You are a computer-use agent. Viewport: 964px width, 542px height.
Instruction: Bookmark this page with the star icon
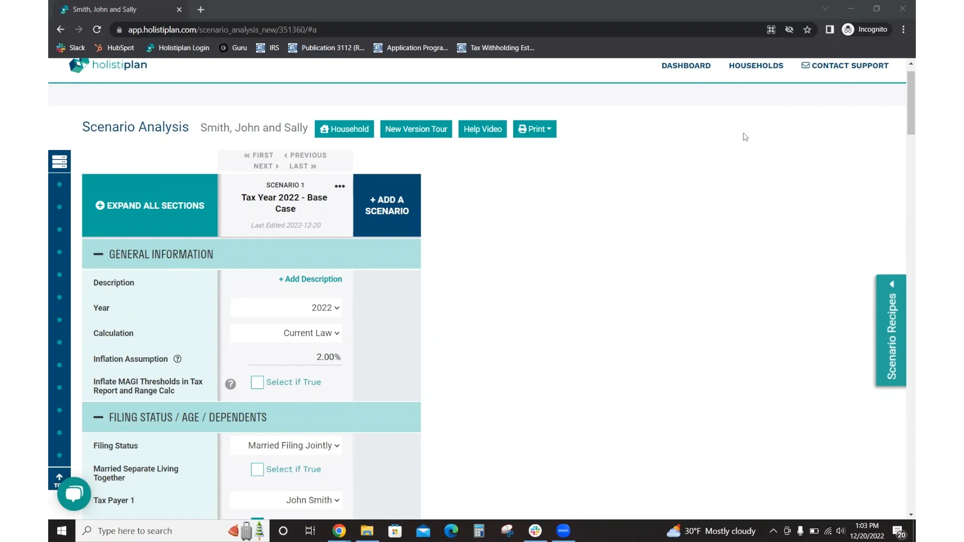point(807,30)
